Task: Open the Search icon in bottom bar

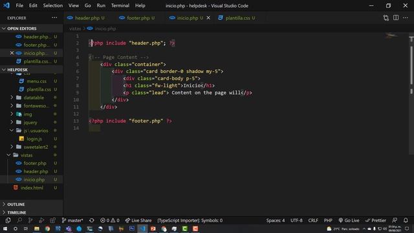Action: click(x=19, y=220)
